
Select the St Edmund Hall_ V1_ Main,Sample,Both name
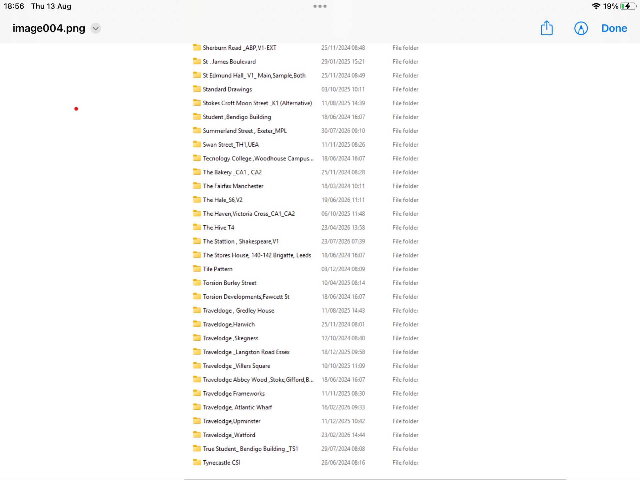(254, 75)
